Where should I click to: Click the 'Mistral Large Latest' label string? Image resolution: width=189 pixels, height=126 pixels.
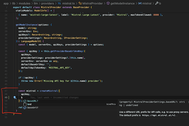(85, 15)
